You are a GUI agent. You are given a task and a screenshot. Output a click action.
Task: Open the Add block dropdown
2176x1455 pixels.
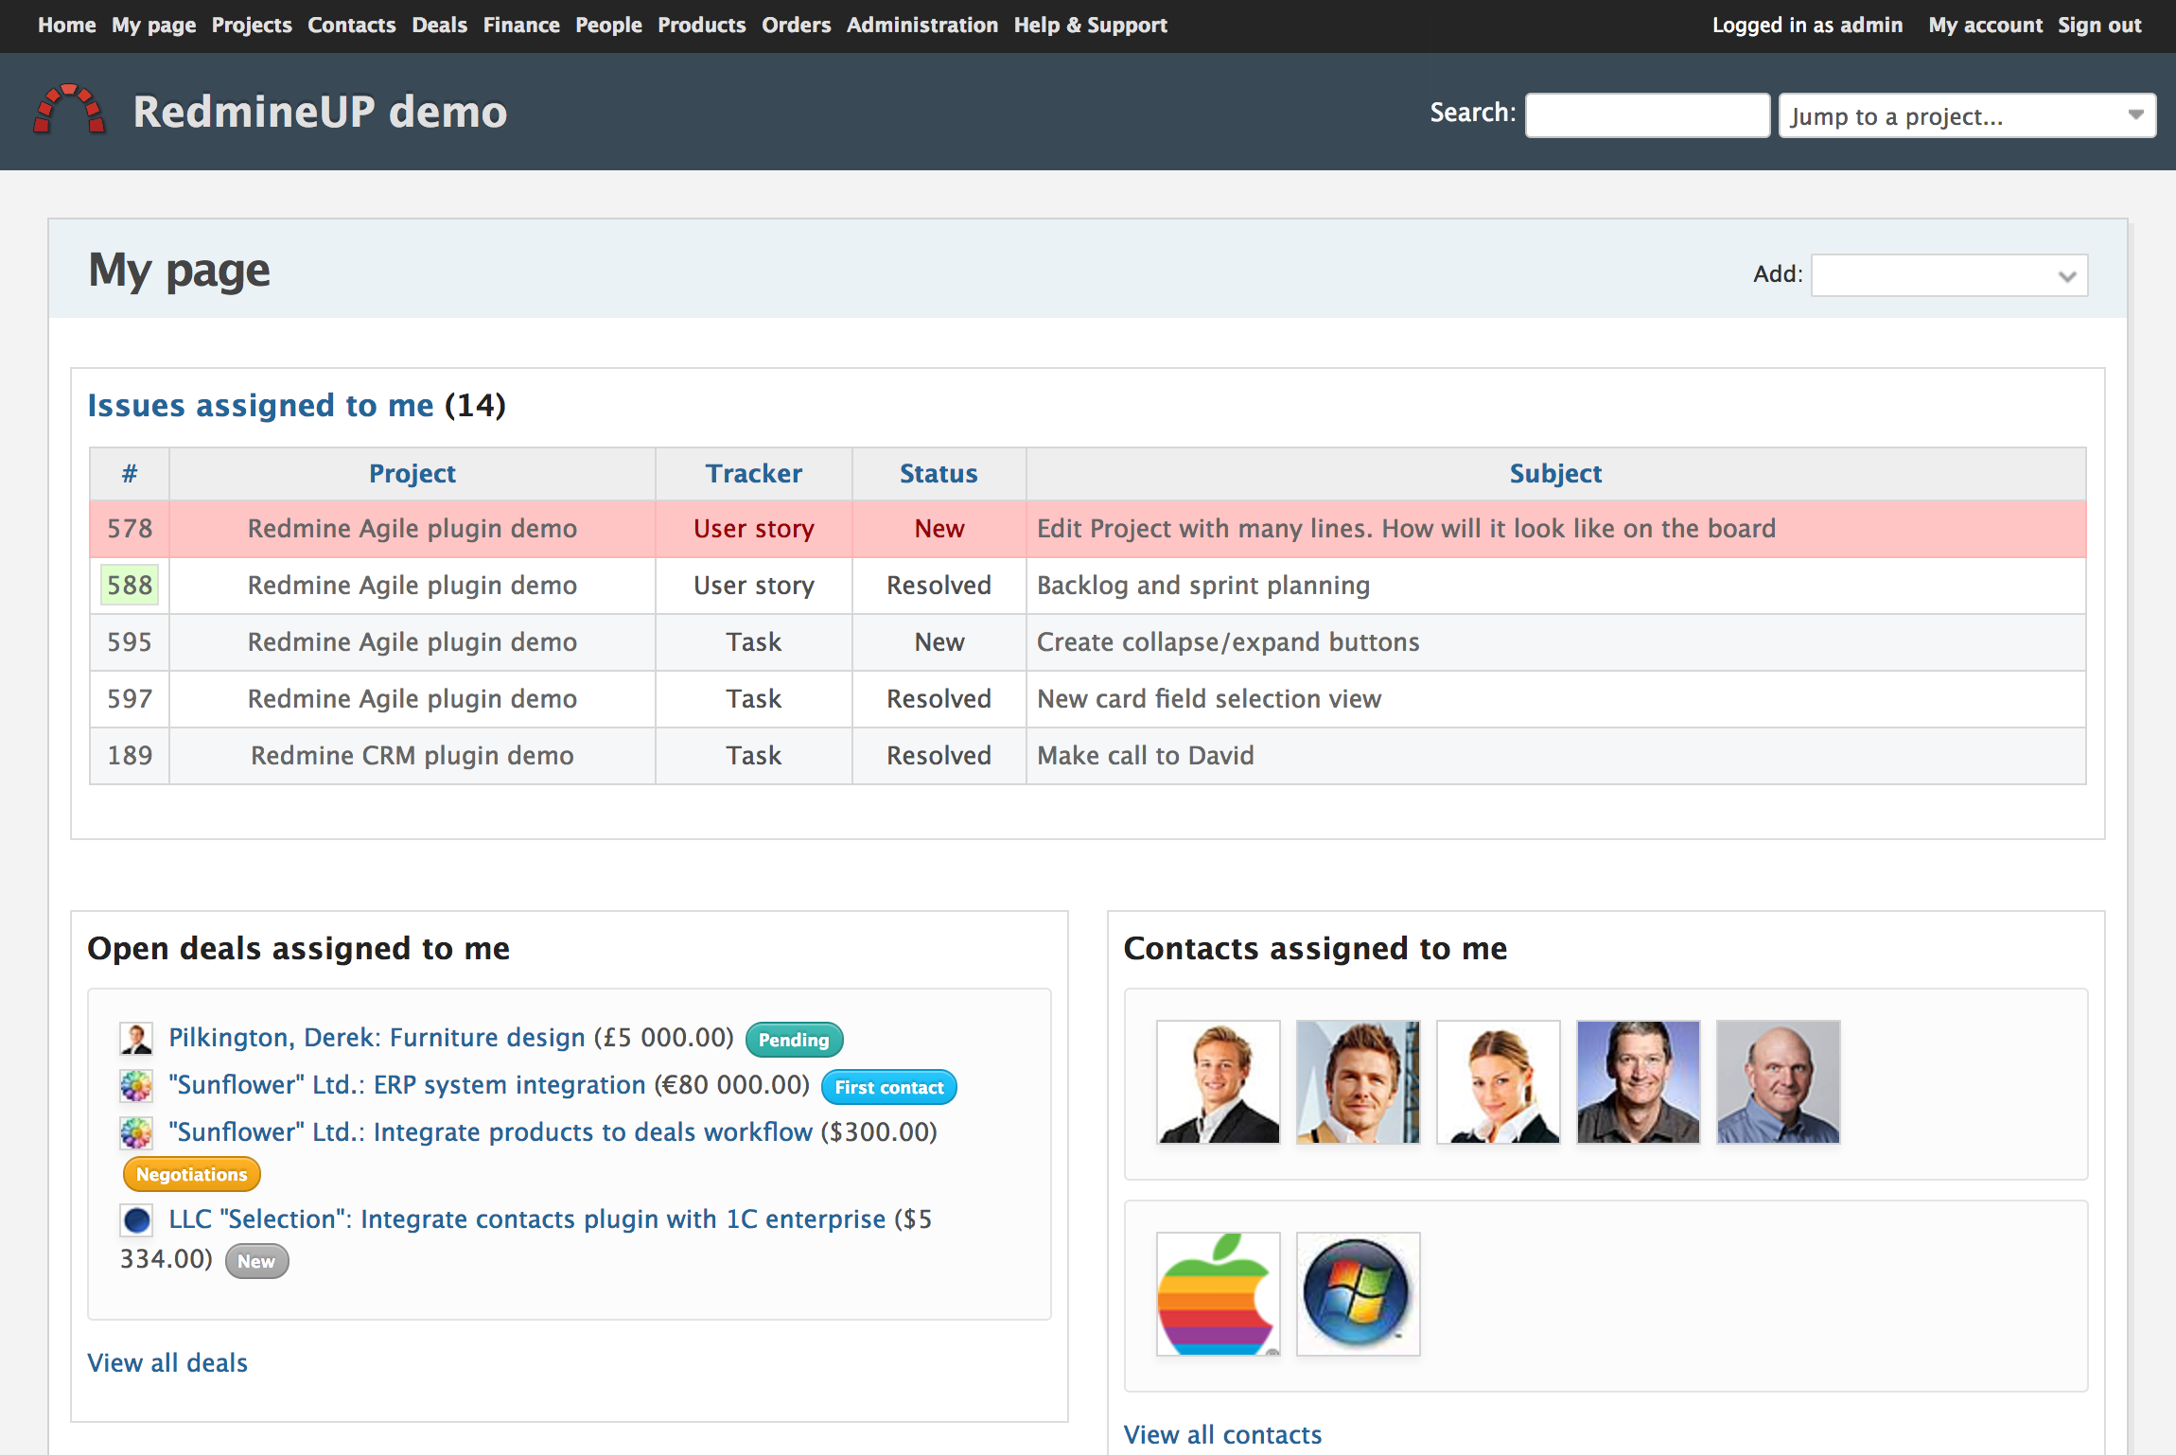click(x=1949, y=275)
